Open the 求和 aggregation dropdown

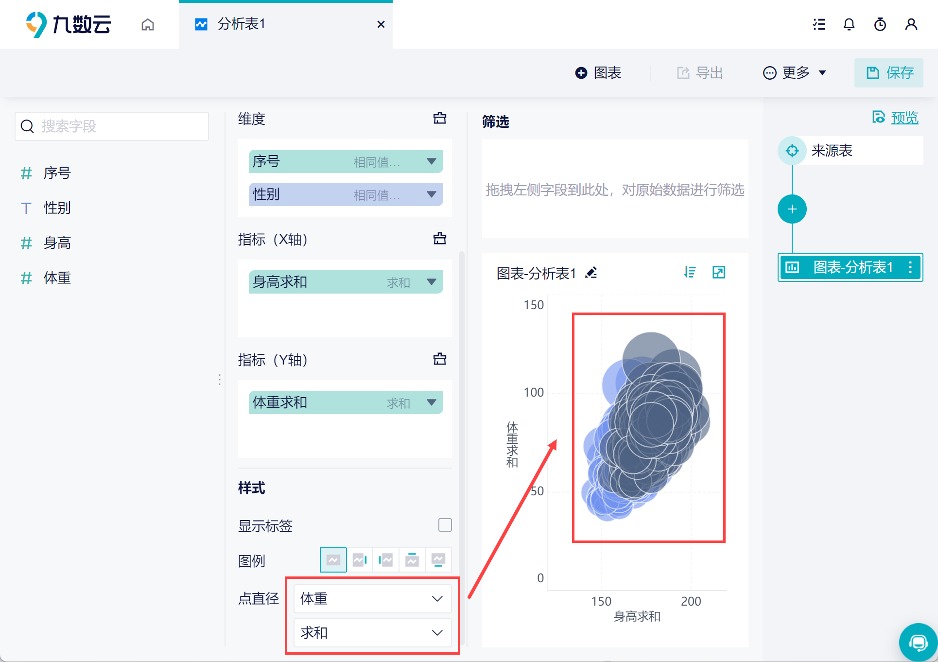(372, 632)
